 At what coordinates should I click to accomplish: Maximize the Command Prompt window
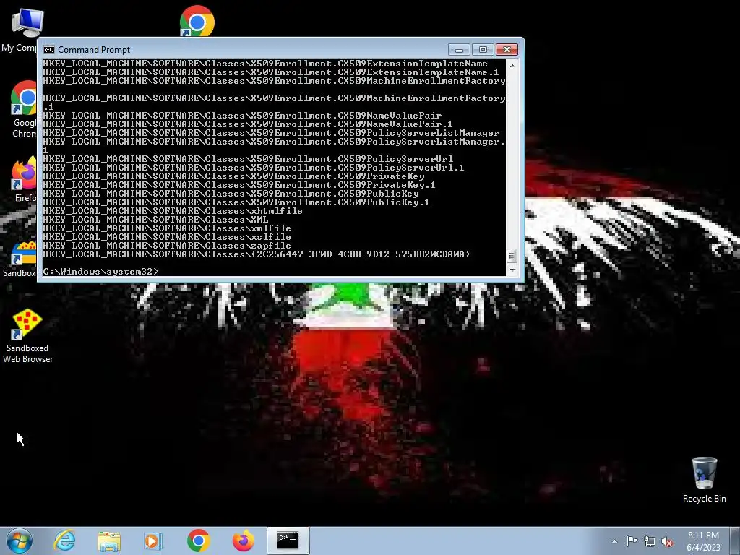(x=483, y=50)
